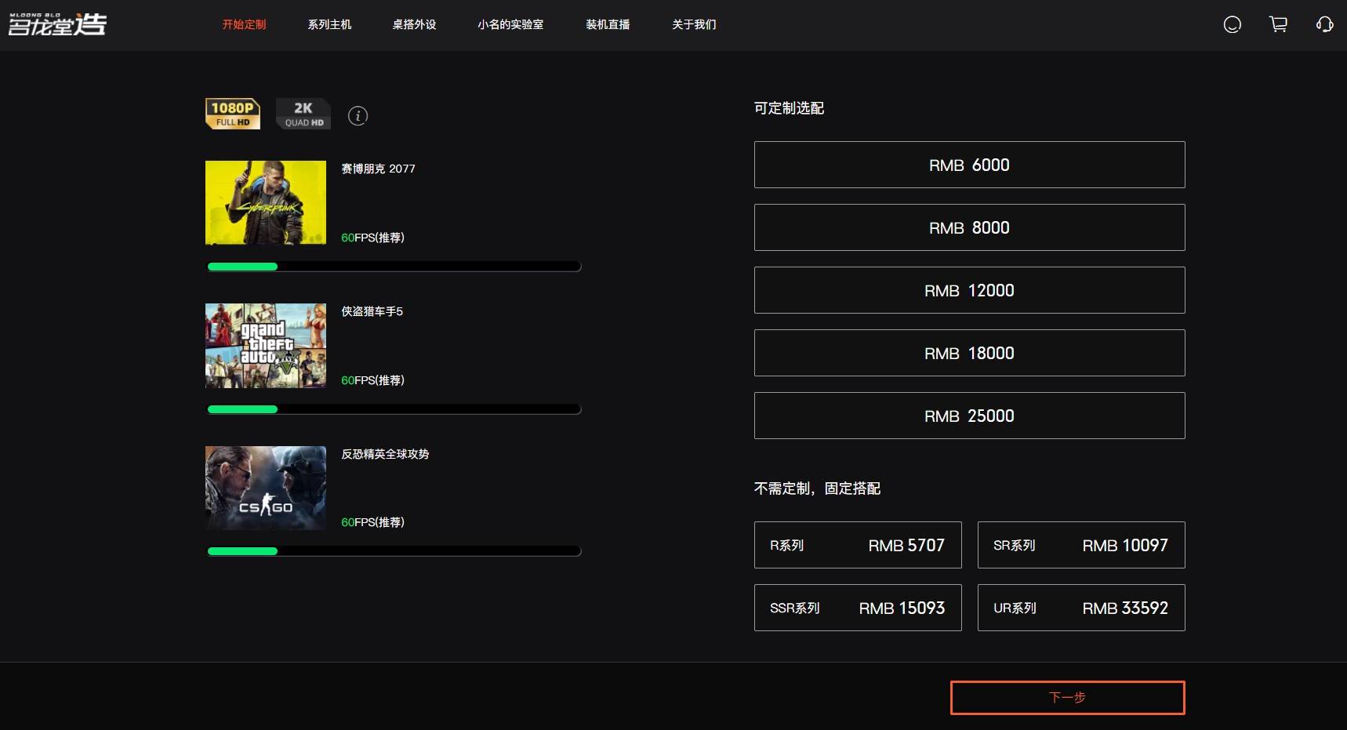1347x730 pixels.
Task: Select the 1080P Full HD badge
Action: (233, 114)
